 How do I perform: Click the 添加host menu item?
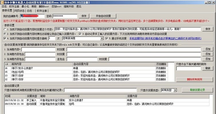56,7
